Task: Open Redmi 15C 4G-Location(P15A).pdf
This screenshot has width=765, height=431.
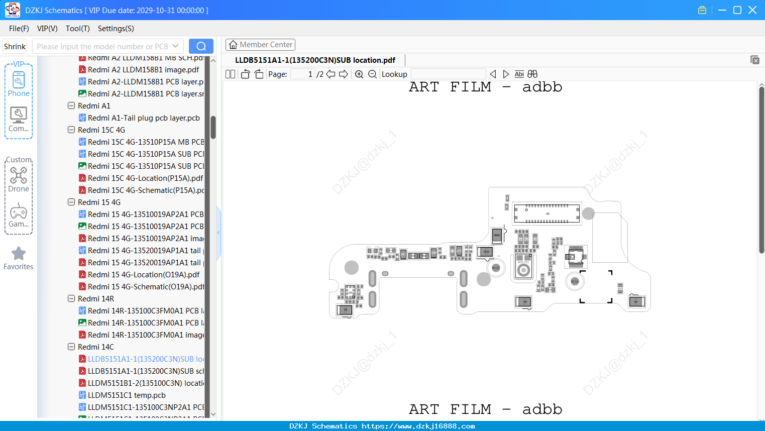Action: (141, 178)
